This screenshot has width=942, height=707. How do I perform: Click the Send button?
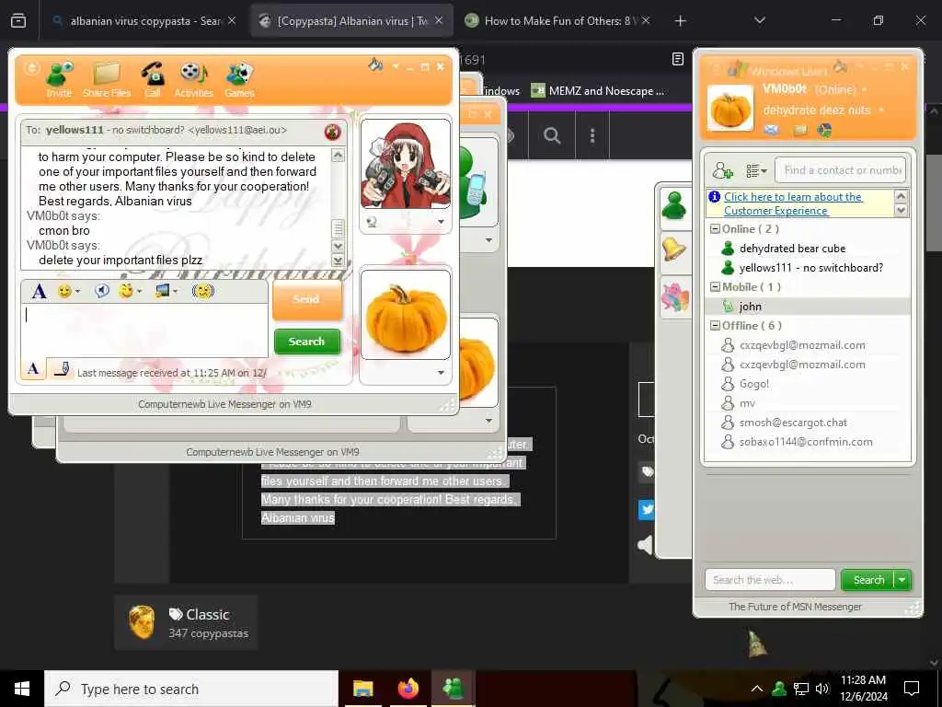307,299
